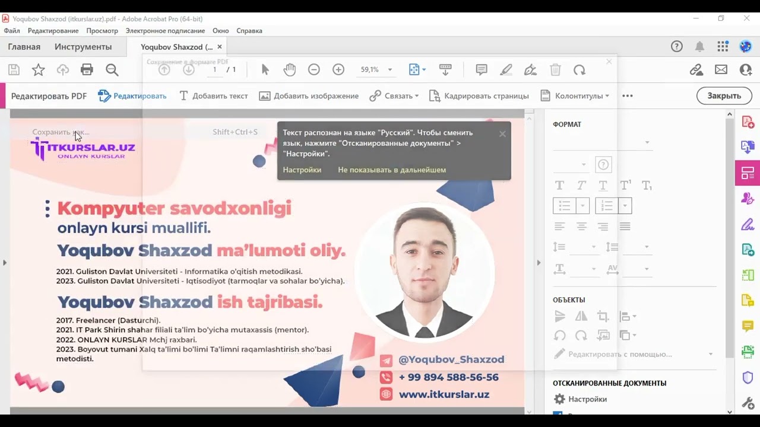Click the print icon

click(x=87, y=70)
